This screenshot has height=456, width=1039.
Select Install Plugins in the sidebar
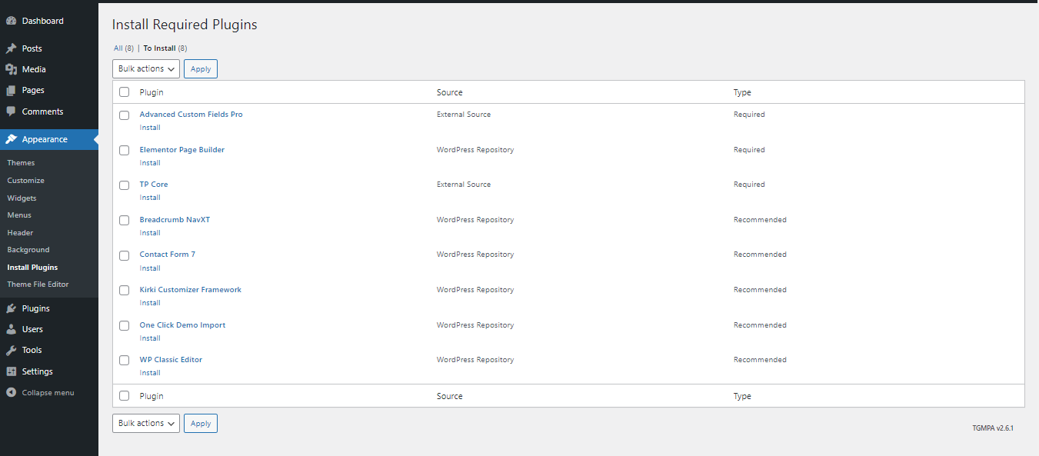(32, 268)
